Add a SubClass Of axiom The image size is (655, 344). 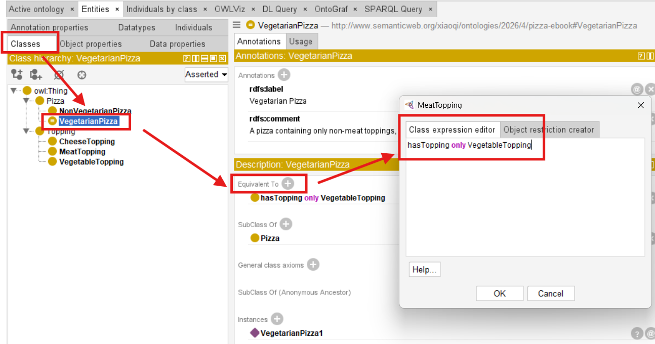pos(286,224)
